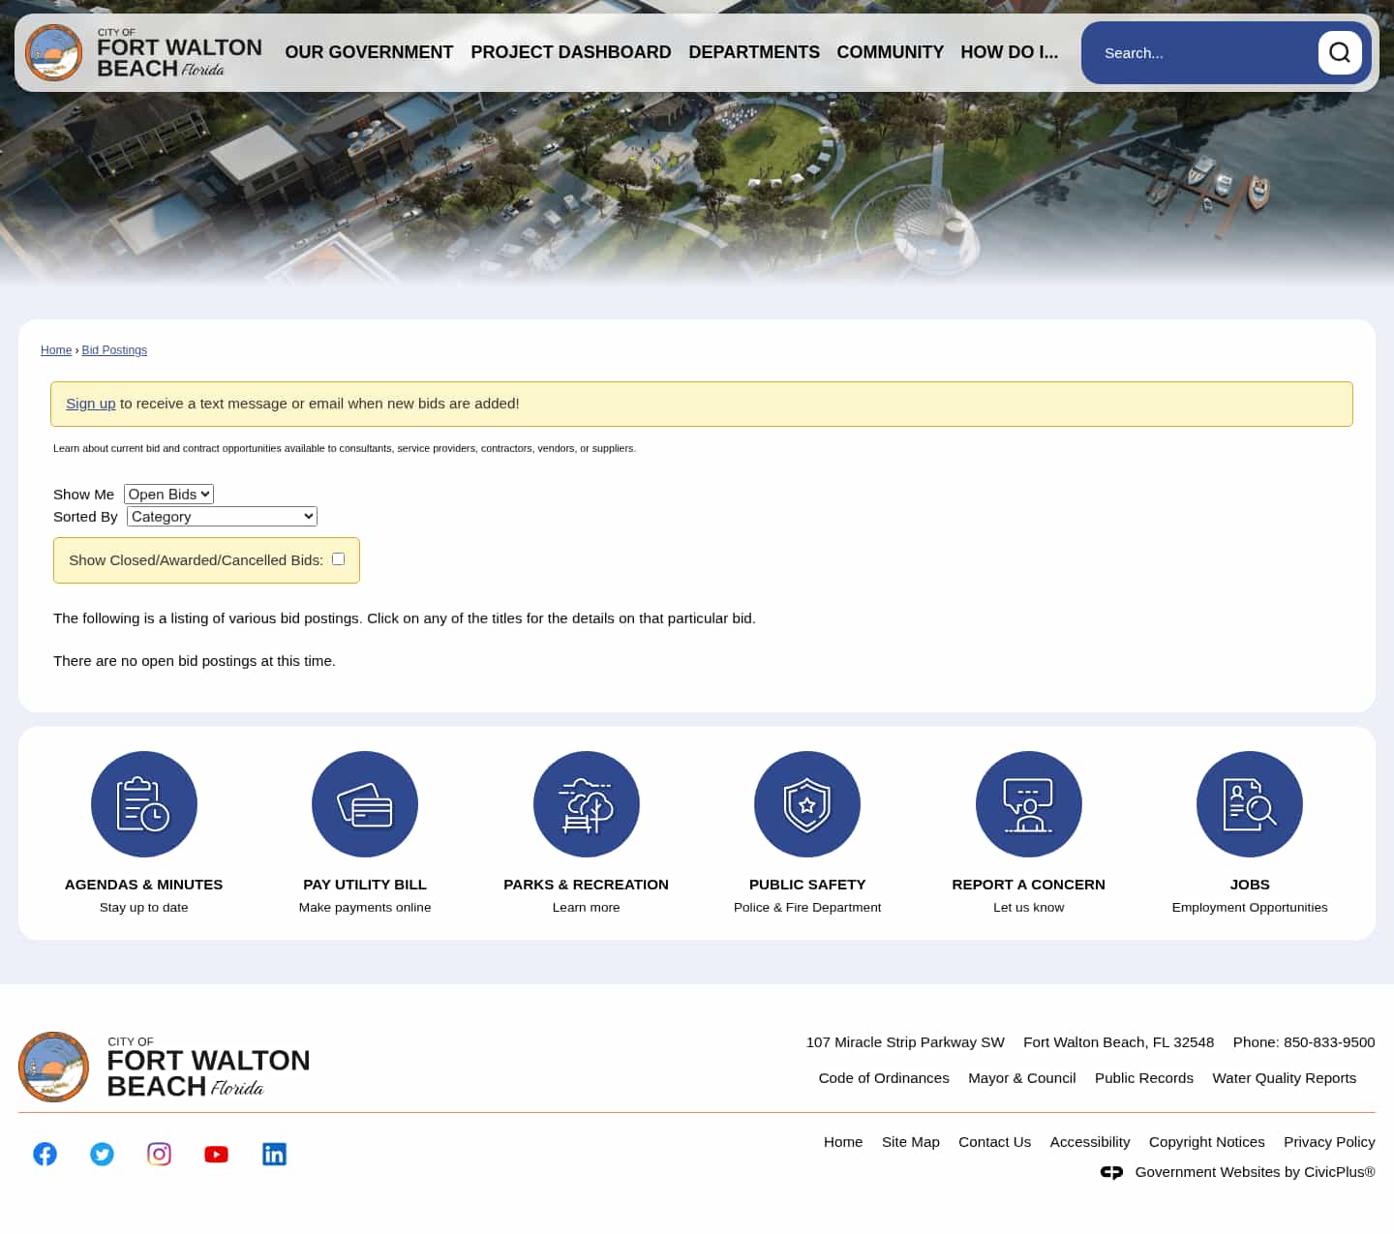The image size is (1394, 1234).
Task: Click the 'Let us know' subtitle
Action: tap(1028, 908)
